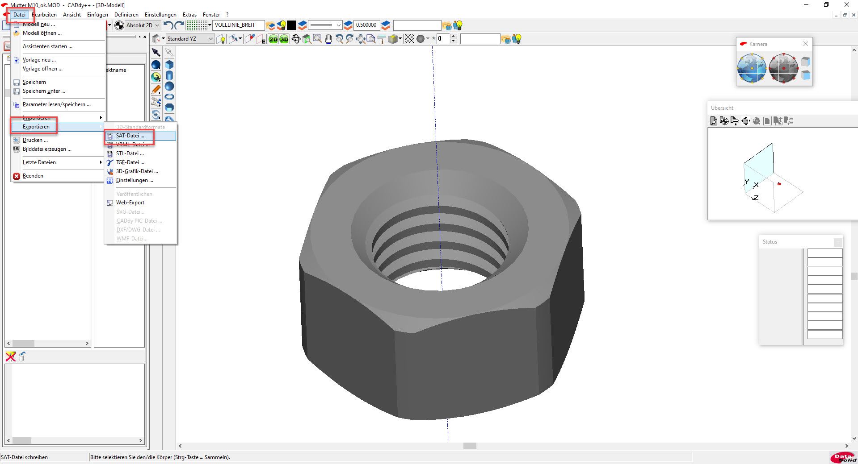The height and width of the screenshot is (464, 858).
Task: Click the VOLLLINIE_BREIT layer name field
Action: point(239,25)
